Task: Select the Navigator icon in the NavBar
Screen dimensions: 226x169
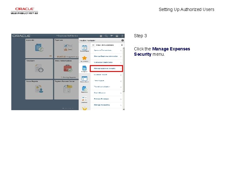Action: coord(84,69)
